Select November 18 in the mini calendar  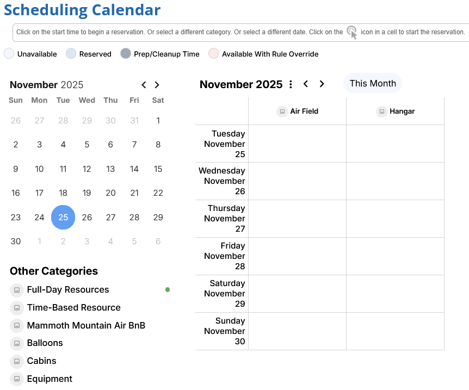(63, 193)
